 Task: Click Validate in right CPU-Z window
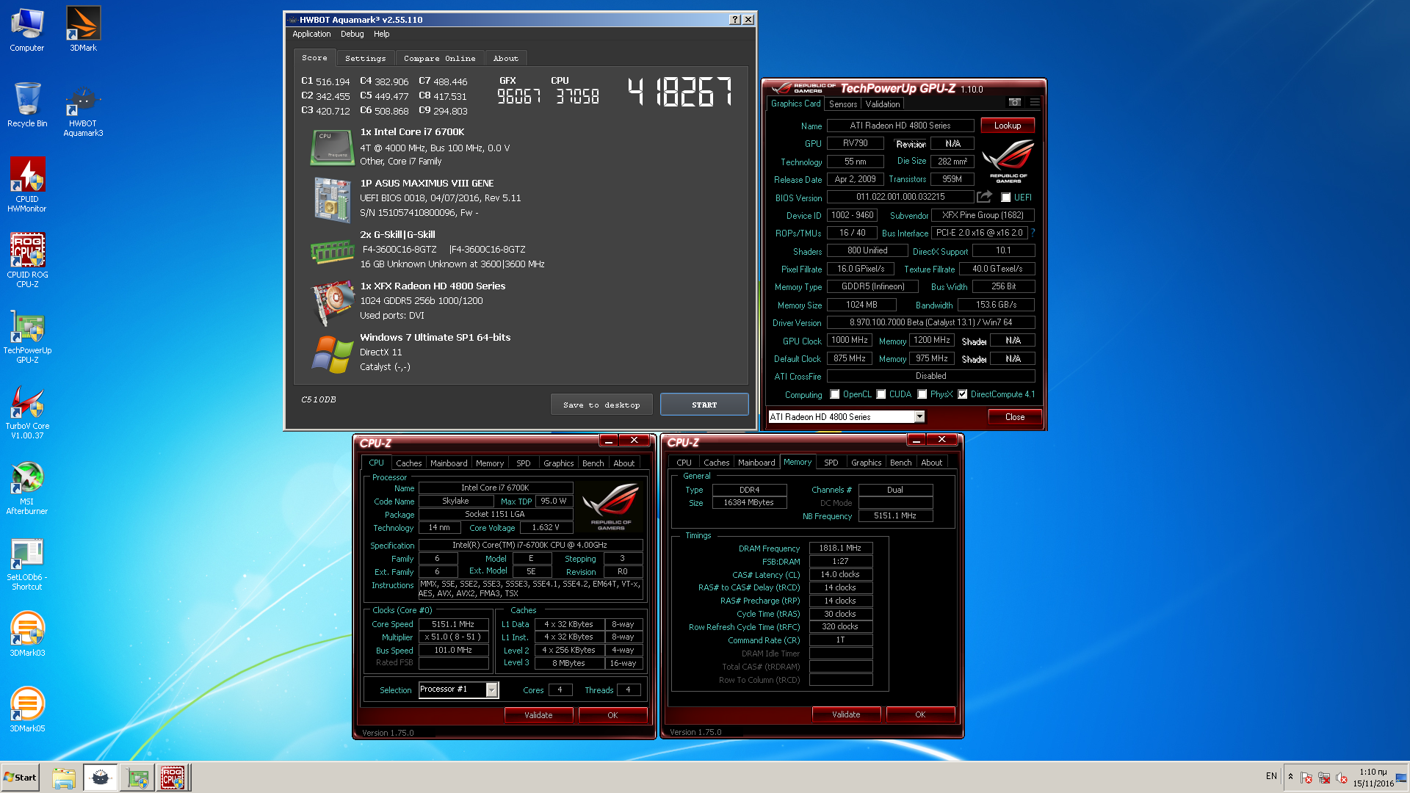pos(846,714)
